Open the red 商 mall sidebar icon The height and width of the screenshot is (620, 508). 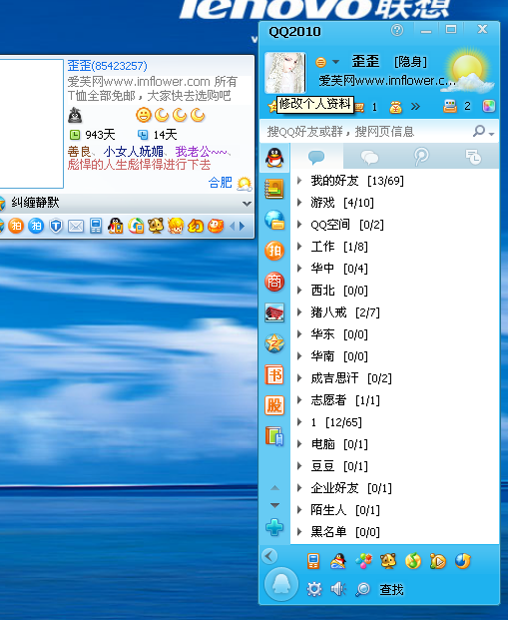[274, 282]
